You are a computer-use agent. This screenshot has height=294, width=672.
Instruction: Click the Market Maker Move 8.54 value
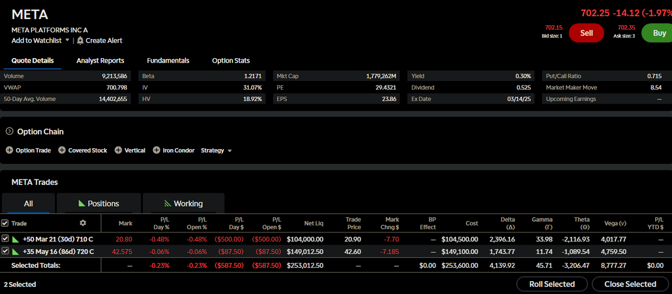(x=656, y=87)
